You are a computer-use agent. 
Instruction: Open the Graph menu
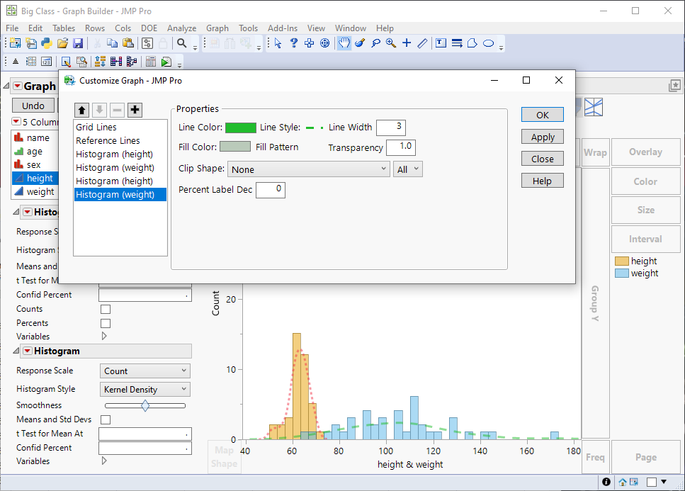(x=217, y=28)
